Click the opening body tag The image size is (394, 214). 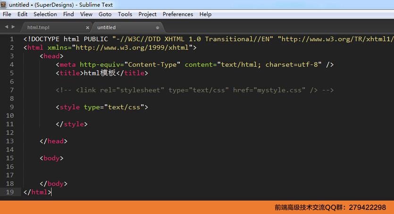[51, 158]
